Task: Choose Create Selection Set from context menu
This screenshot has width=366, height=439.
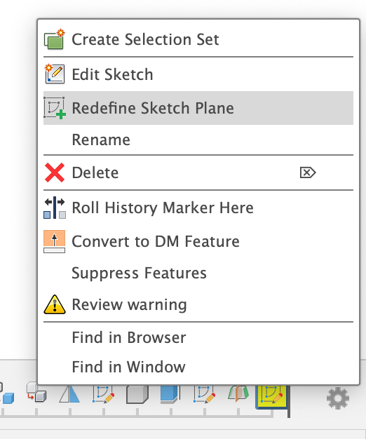Action: click(x=198, y=39)
